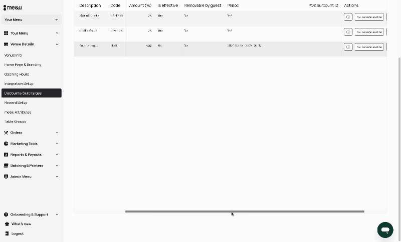Click the Is effective column header
Viewport: 401px width, 242px height.
pyautogui.click(x=168, y=5)
